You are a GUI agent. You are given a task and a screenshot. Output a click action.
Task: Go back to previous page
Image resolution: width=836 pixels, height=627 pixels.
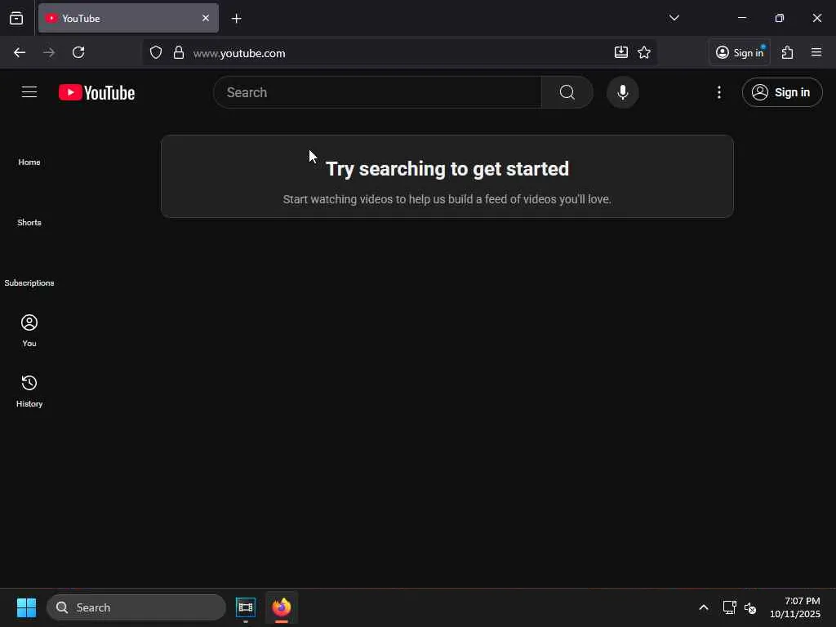[20, 52]
